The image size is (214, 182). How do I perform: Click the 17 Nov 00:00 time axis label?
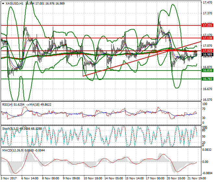155,178
